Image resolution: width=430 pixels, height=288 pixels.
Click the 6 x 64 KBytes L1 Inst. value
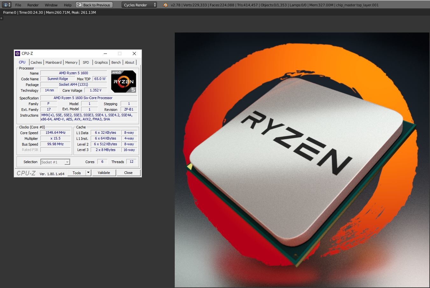[x=105, y=138]
